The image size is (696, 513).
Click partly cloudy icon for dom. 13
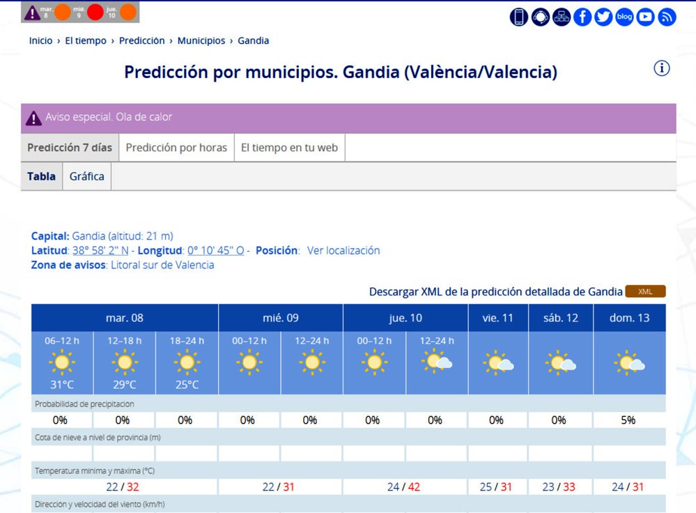point(629,363)
